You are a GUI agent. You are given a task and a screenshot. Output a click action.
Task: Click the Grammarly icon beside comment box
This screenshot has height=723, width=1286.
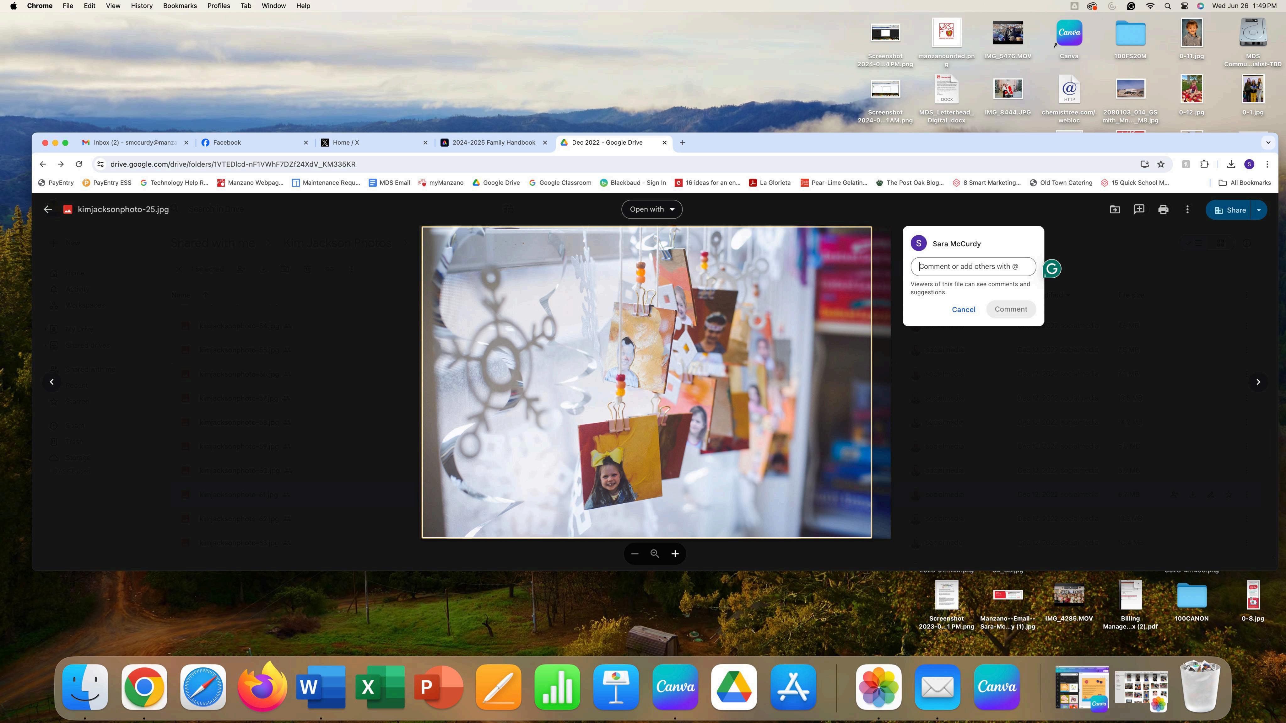point(1051,269)
